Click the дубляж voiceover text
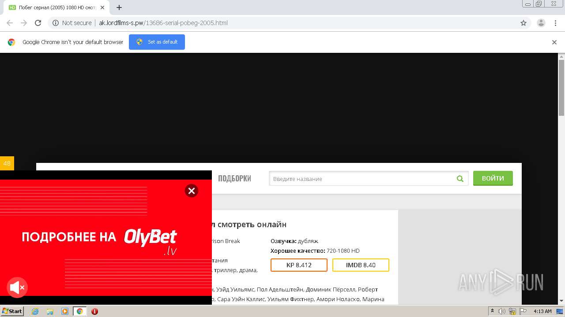Screen dimensions: 565x317 pyautogui.click(x=308, y=241)
